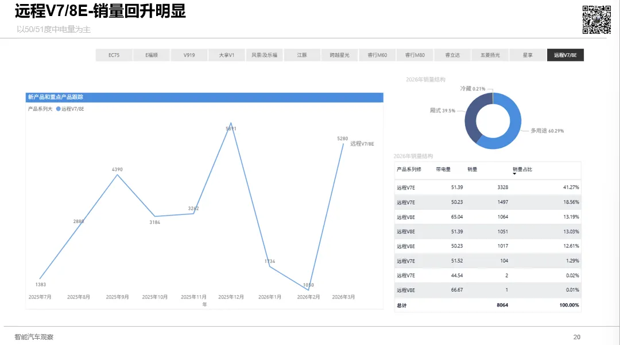Image resolution: width=620 pixels, height=345 pixels.
Task: Click the 睿立达 product tab
Action: tap(452, 54)
